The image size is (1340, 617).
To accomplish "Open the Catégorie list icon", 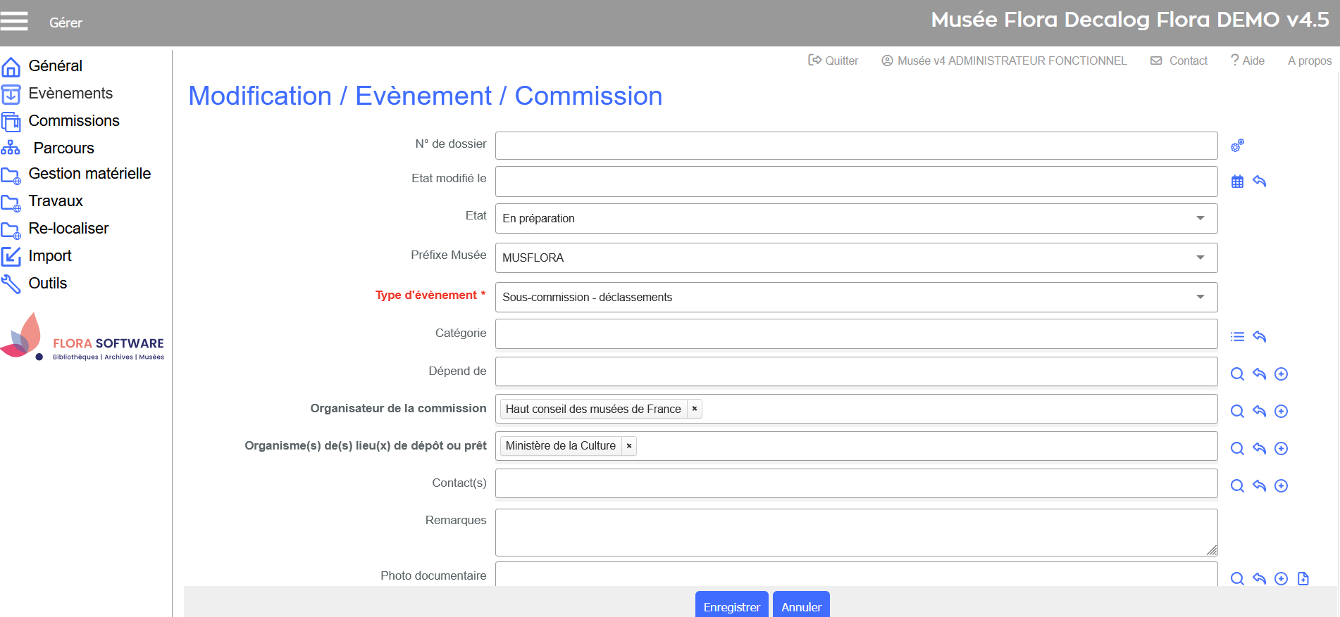I will (1237, 337).
